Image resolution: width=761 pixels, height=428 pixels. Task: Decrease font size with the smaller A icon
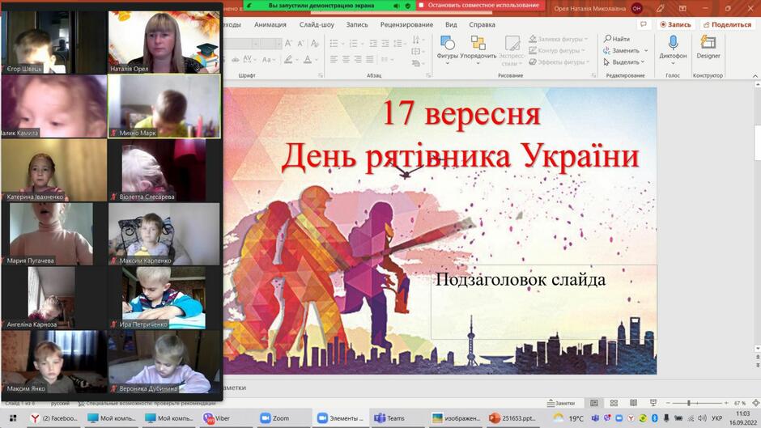[301, 44]
